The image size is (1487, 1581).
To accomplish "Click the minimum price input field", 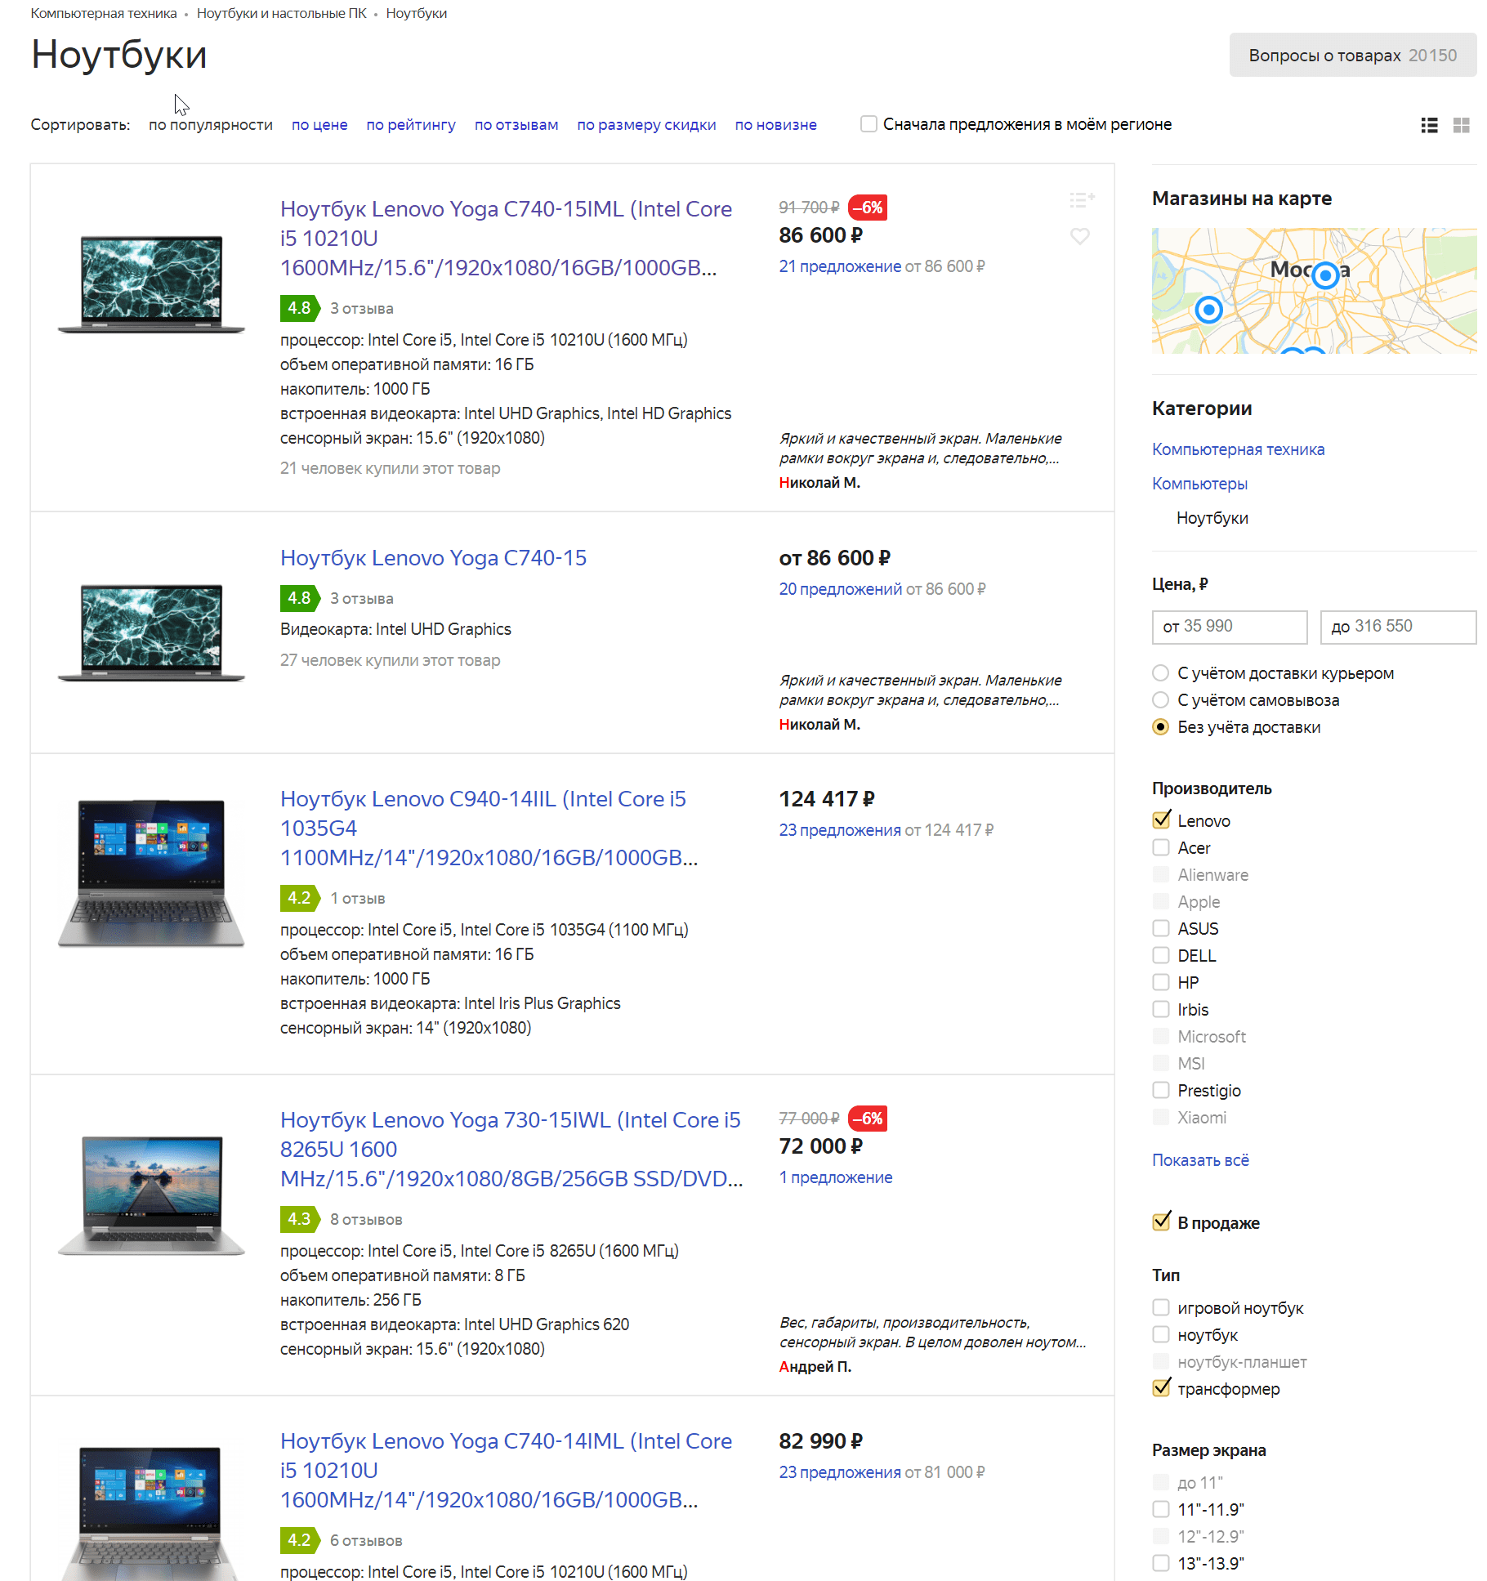I will click(1229, 627).
